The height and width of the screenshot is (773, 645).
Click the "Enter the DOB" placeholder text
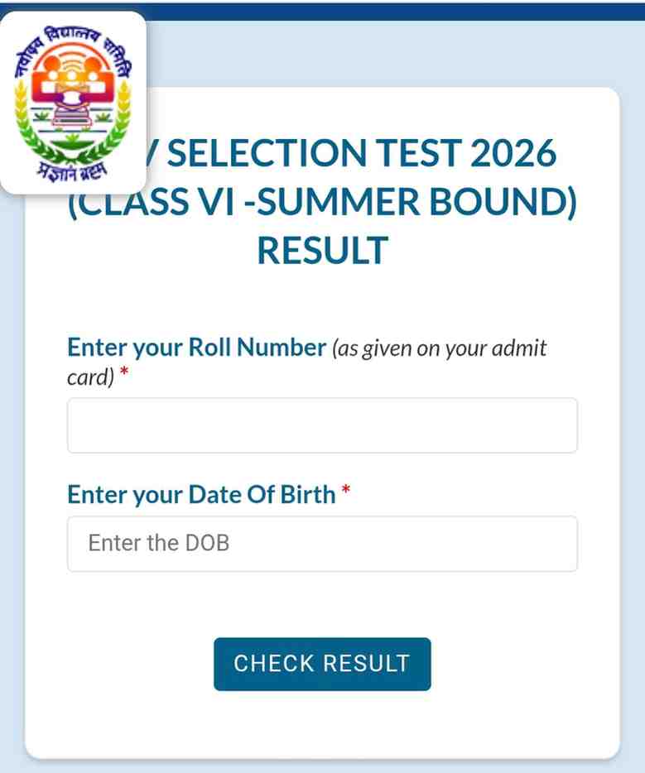click(x=158, y=544)
